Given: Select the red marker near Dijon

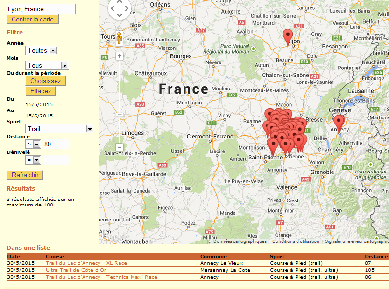Looking at the screenshot, I should (288, 36).
